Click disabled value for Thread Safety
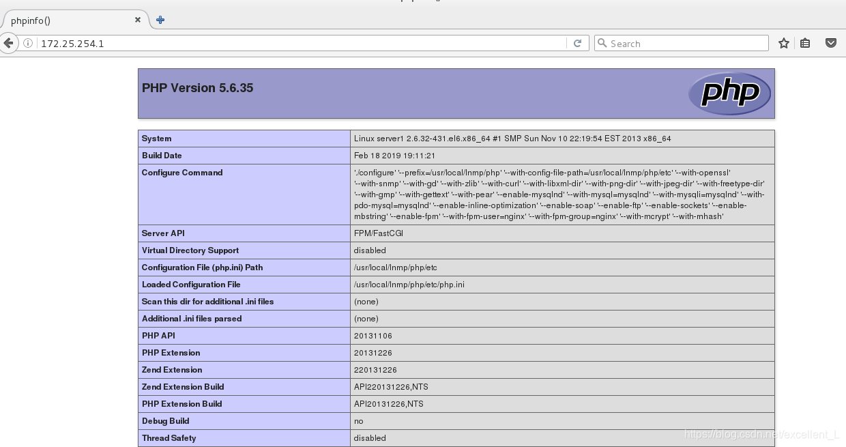The image size is (846, 447). click(x=370, y=438)
